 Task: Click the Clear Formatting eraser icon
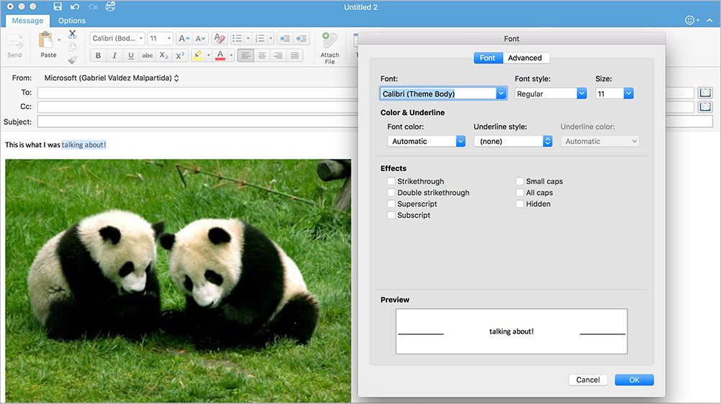[x=219, y=39]
